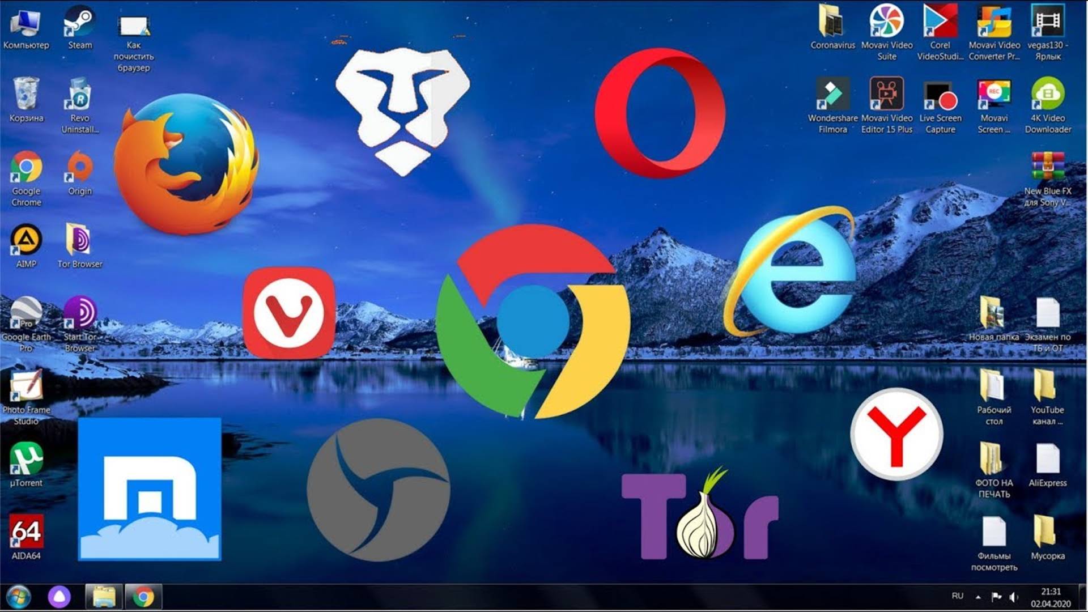This screenshot has width=1088, height=612.
Task: Click the RU language indicator
Action: click(x=957, y=596)
